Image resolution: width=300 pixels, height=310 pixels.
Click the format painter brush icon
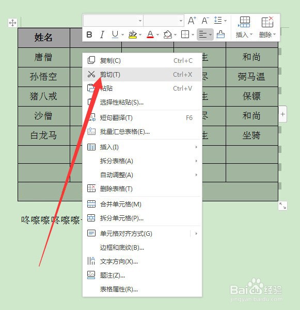[x=220, y=35]
